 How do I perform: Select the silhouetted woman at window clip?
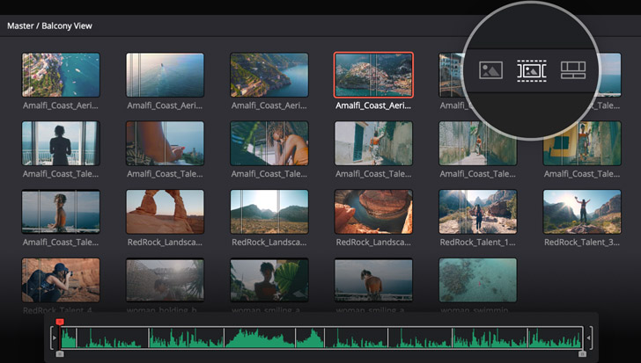[x=61, y=143]
